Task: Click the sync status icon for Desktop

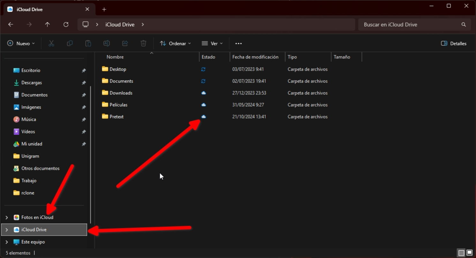Action: [x=203, y=69]
